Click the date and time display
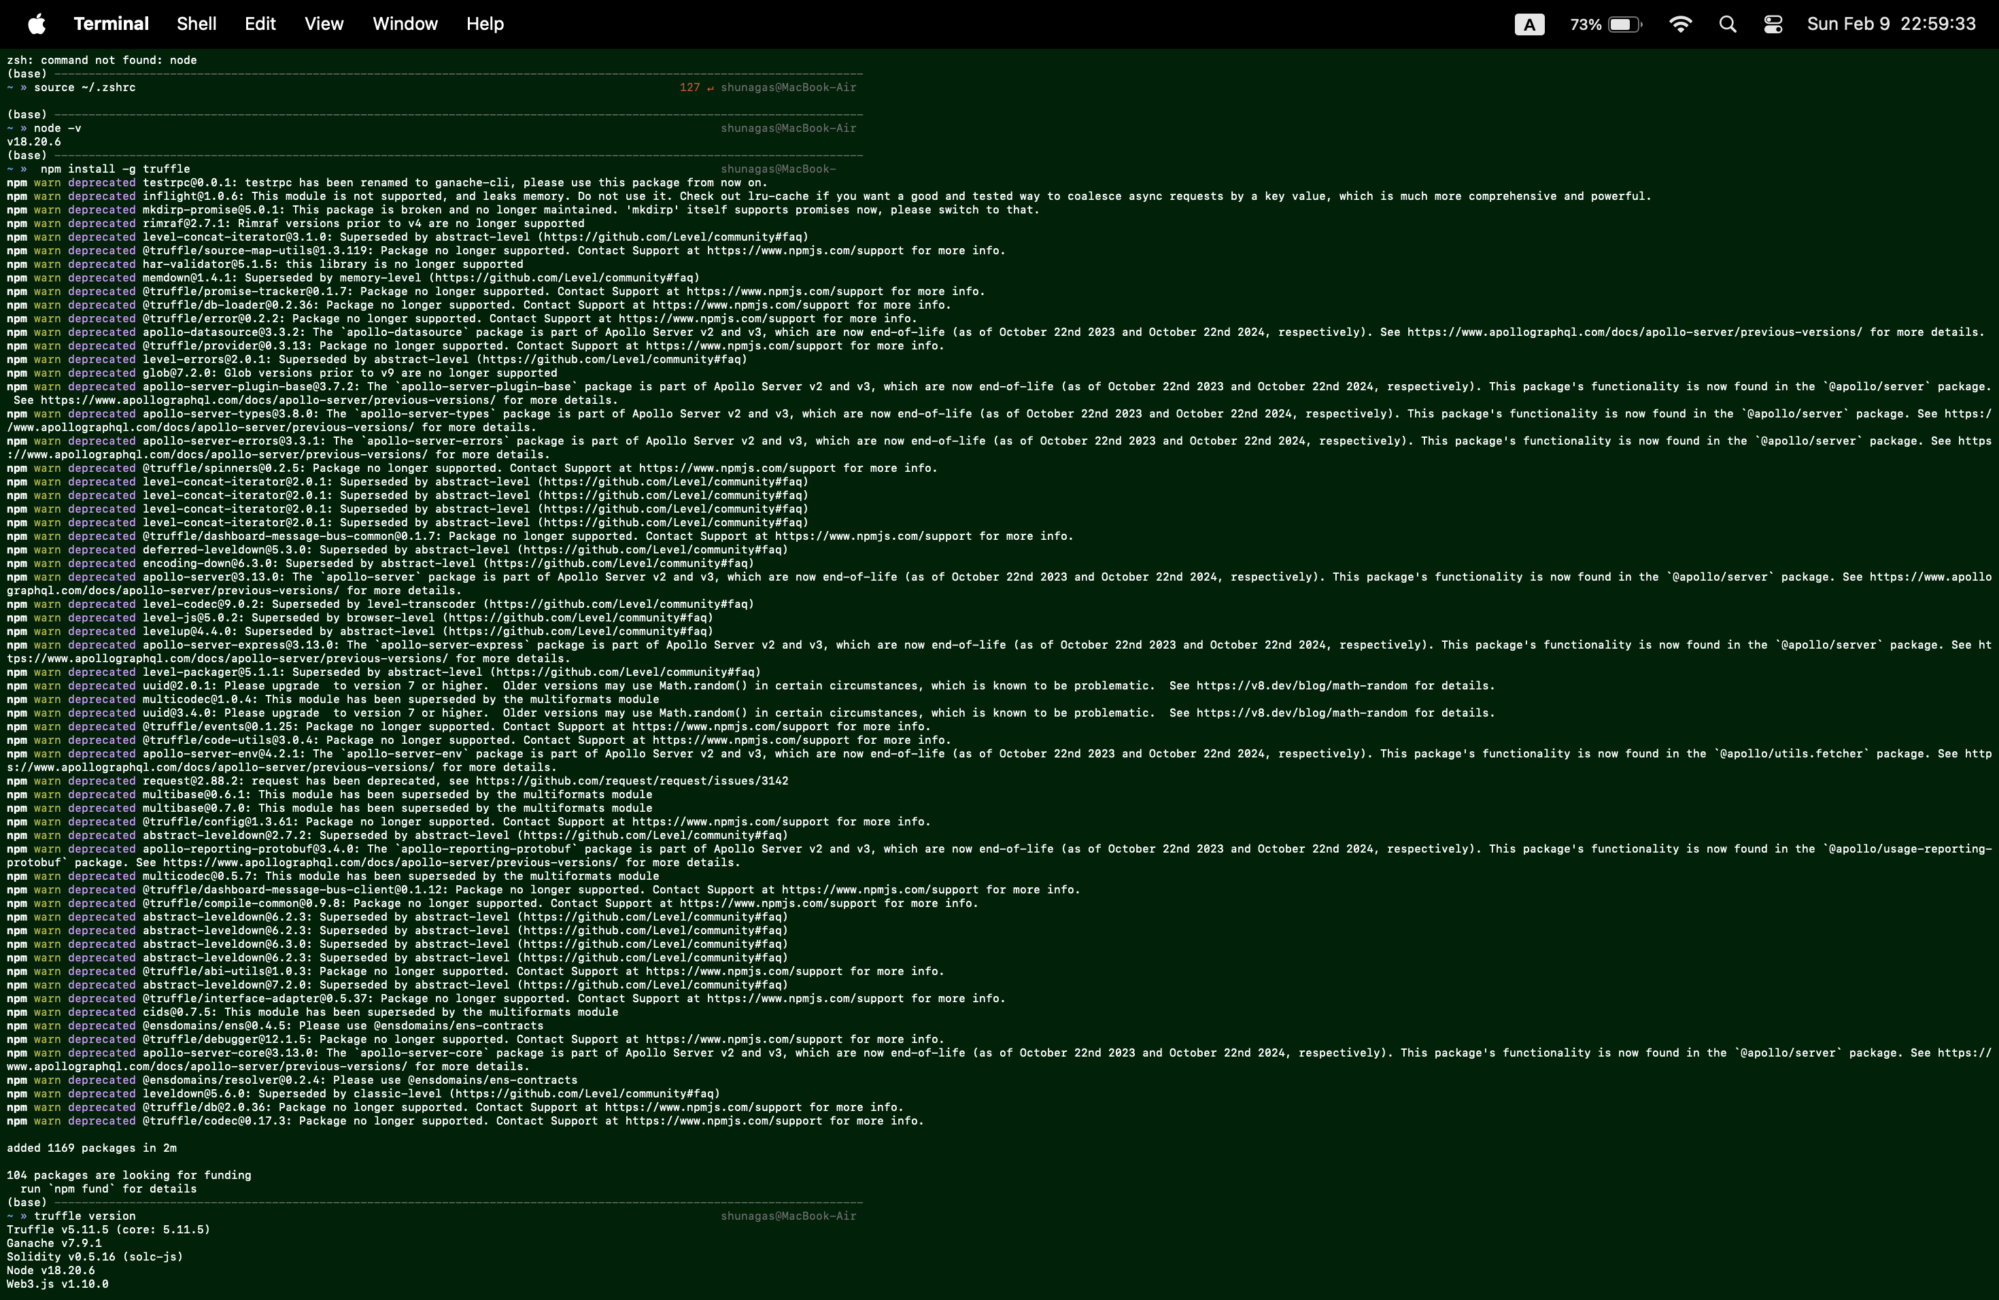Image resolution: width=1999 pixels, height=1300 pixels. tap(1890, 24)
